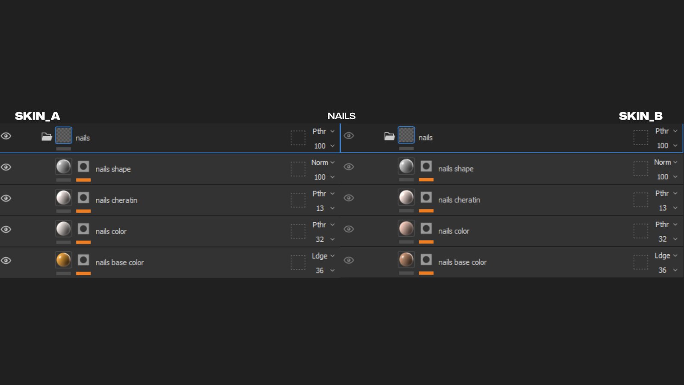This screenshot has height=385, width=684.
Task: Select SKIN_B nails shape material sphere
Action: click(x=407, y=166)
